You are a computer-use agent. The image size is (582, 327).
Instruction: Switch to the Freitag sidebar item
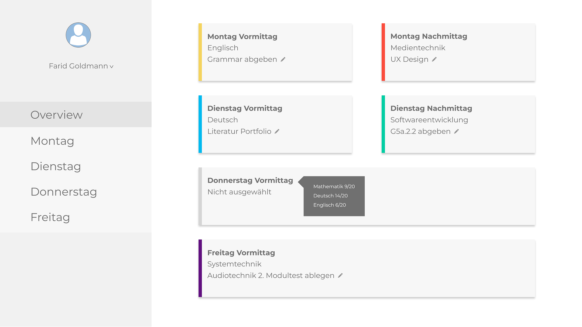coord(76,217)
